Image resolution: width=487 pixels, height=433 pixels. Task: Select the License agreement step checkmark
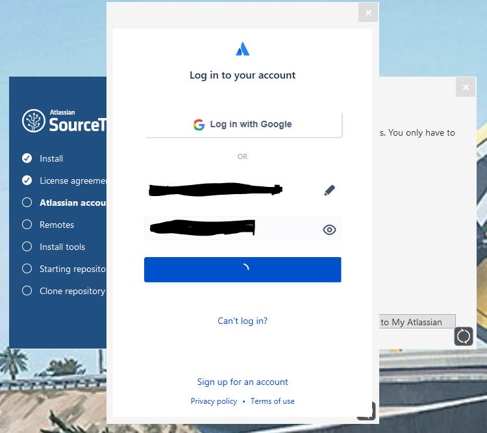pos(27,180)
